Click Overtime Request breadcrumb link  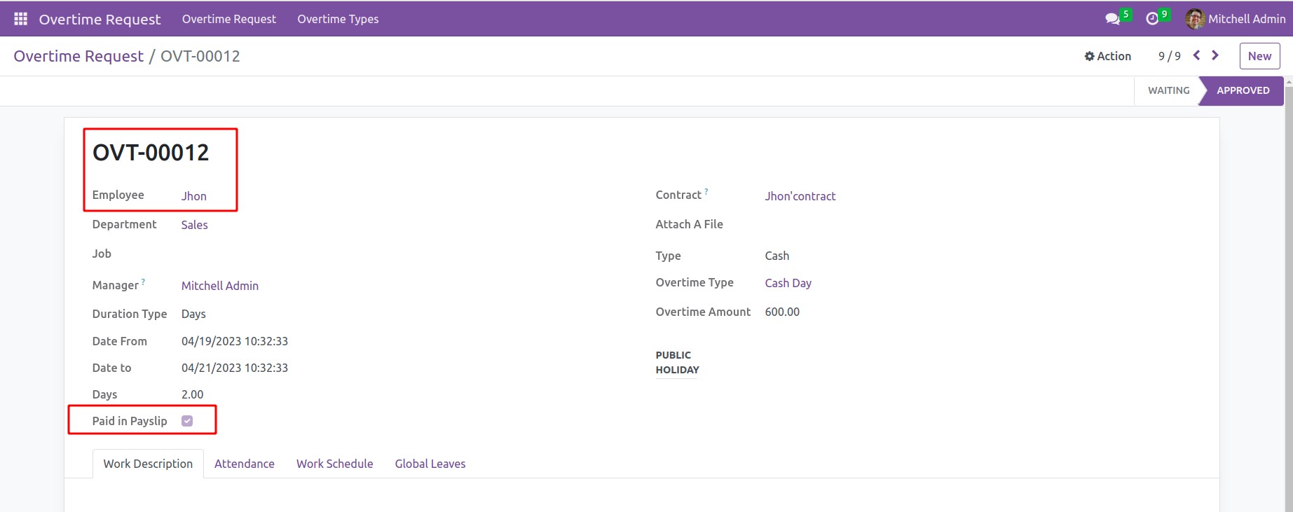coord(78,56)
